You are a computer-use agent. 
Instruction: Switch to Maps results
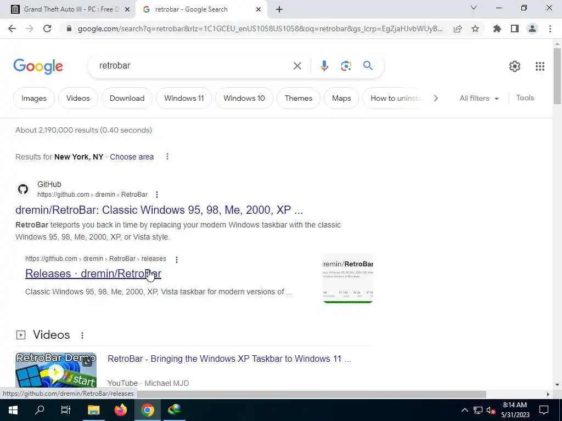[341, 98]
